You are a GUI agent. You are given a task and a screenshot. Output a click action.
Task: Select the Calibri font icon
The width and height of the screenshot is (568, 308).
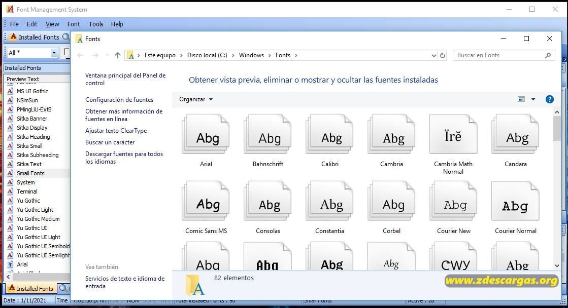point(329,134)
